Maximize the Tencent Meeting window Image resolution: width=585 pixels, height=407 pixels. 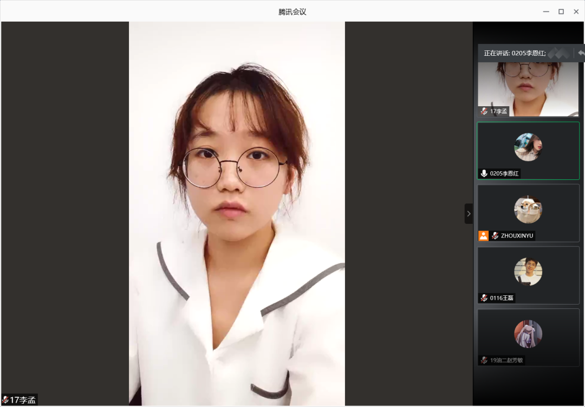tap(561, 11)
